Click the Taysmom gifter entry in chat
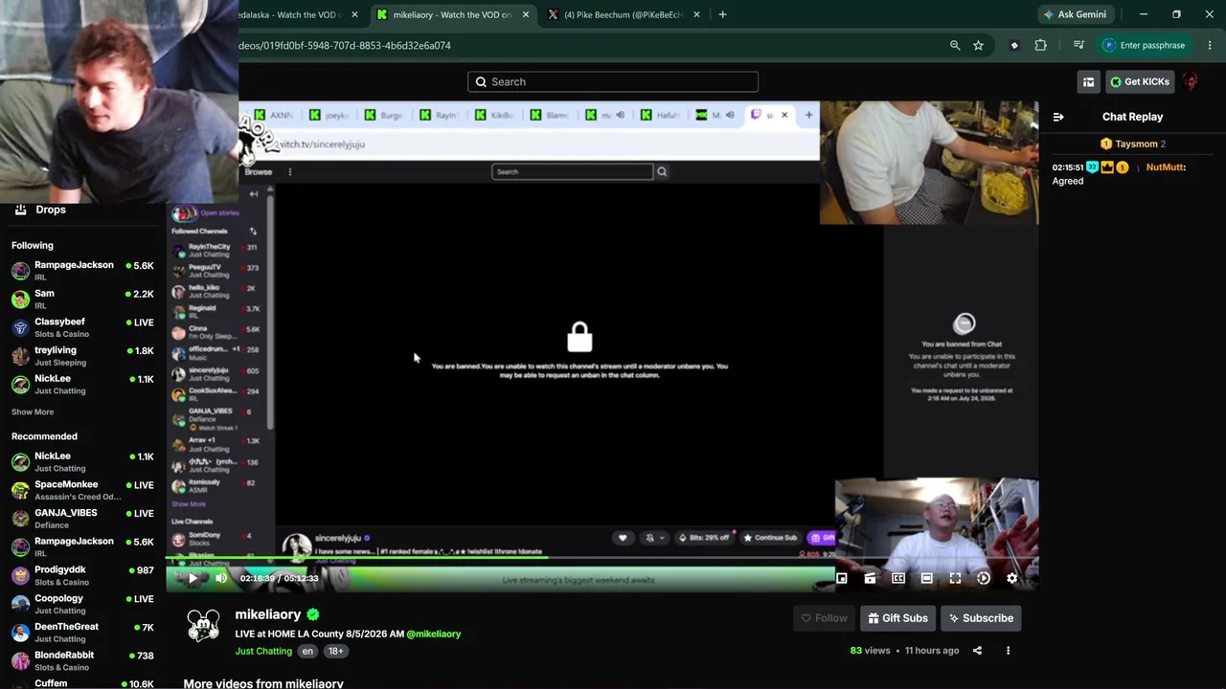The height and width of the screenshot is (689, 1226). (x=1133, y=144)
